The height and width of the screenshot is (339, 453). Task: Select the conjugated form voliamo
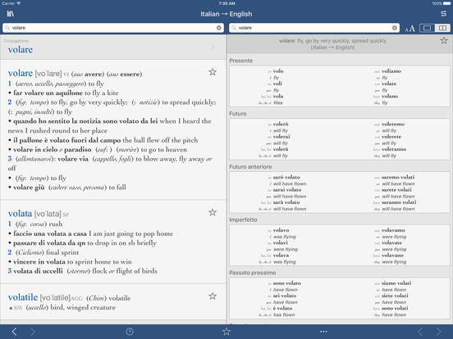coord(391,71)
